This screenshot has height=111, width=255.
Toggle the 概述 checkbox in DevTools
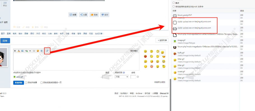[x=174, y=3]
